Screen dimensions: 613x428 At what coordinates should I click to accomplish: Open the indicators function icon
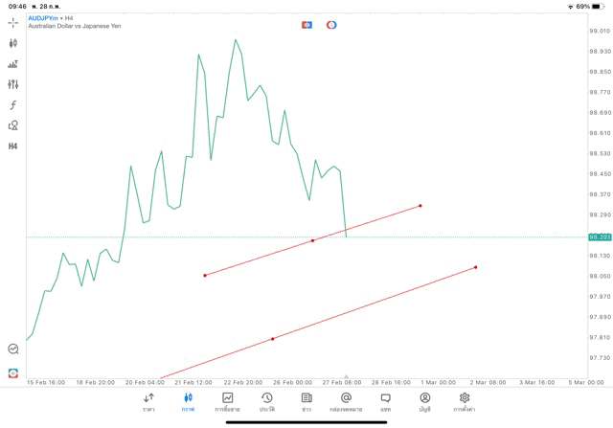tap(13, 105)
